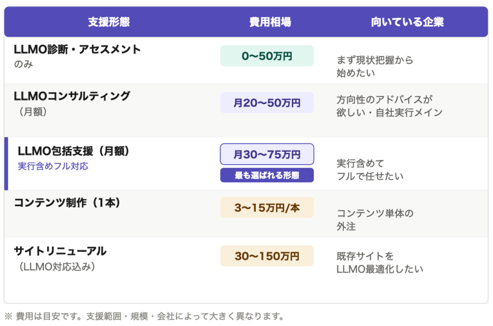Image resolution: width=493 pixels, height=326 pixels.
Task: Click the まず現状把握から始めたい description text
Action: pyautogui.click(x=375, y=67)
